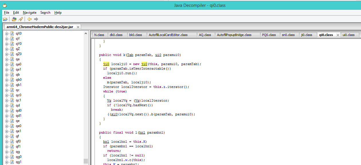Close the qi0.class tab
Screen dimensions: 361x165
338,35
